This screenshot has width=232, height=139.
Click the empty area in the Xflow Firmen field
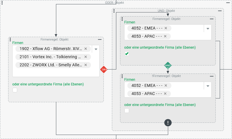(x=55, y=73)
